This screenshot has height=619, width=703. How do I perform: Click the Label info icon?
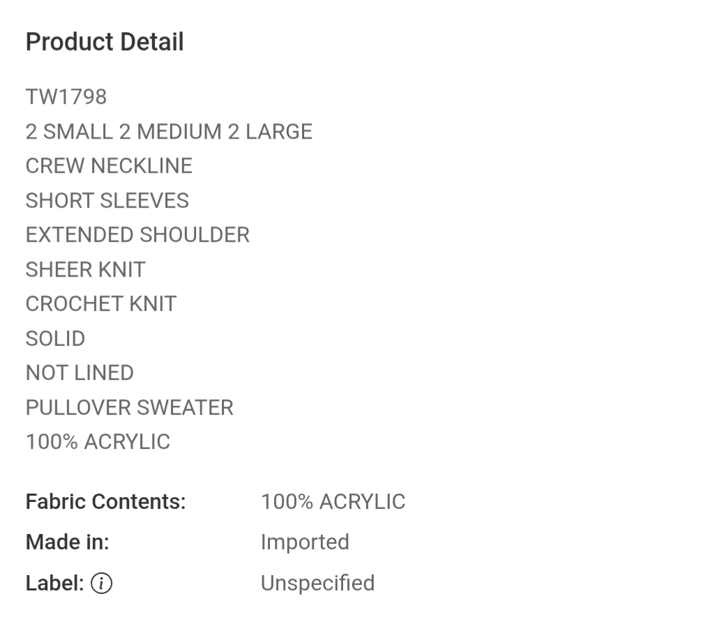[x=101, y=583]
